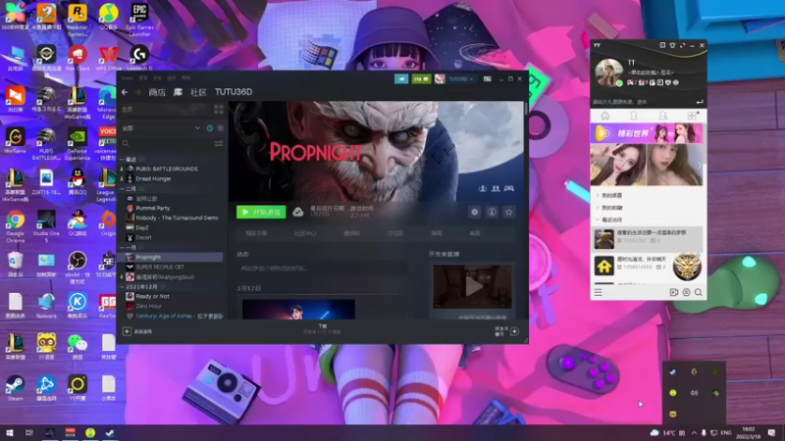Open YY contacts tab icon
Viewport: 785px width, 441px height.
(x=634, y=116)
